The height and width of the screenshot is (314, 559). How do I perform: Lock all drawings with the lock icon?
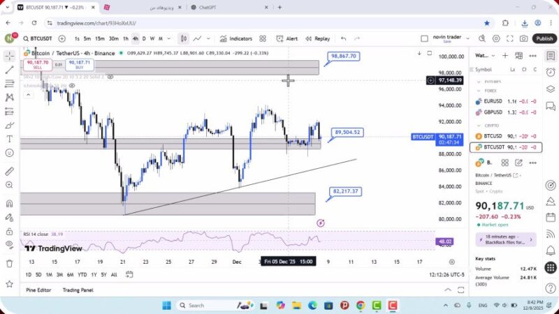[x=9, y=230]
